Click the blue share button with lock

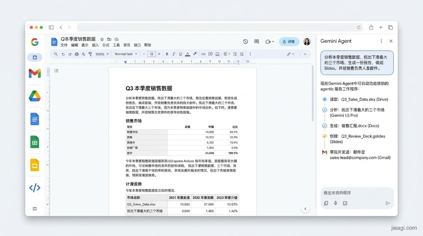pyautogui.click(x=289, y=42)
